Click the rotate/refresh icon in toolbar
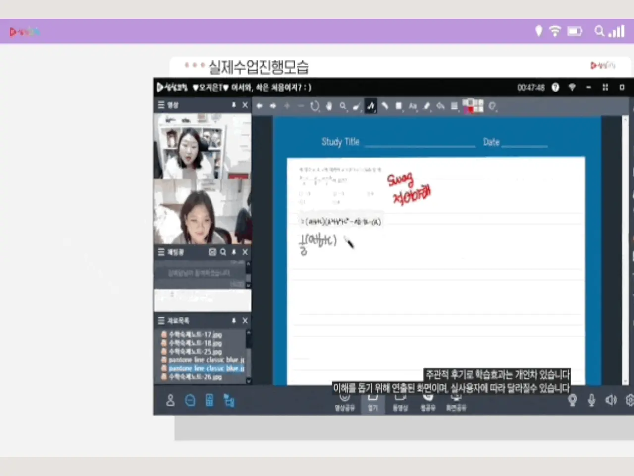 pos(315,106)
